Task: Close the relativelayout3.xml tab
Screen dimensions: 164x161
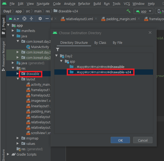Action: point(96,19)
